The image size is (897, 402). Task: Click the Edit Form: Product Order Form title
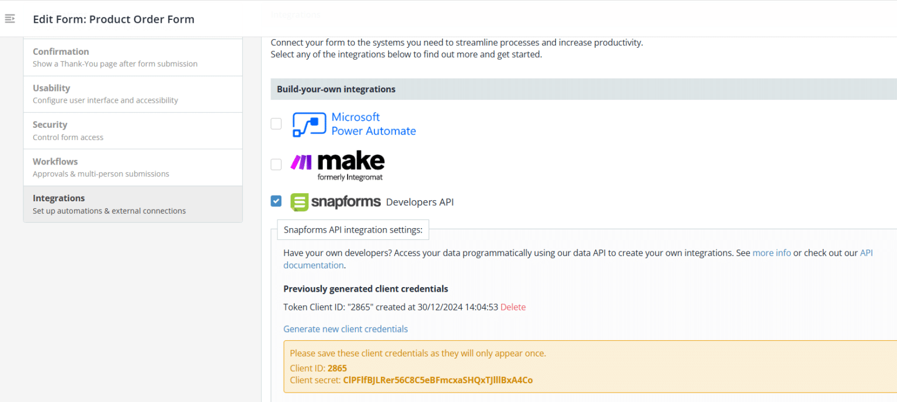click(x=114, y=19)
